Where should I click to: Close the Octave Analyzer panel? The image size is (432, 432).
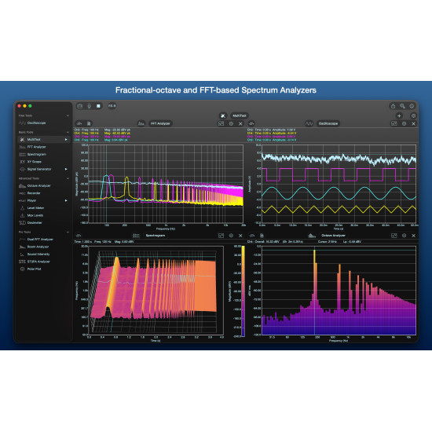(x=413, y=236)
